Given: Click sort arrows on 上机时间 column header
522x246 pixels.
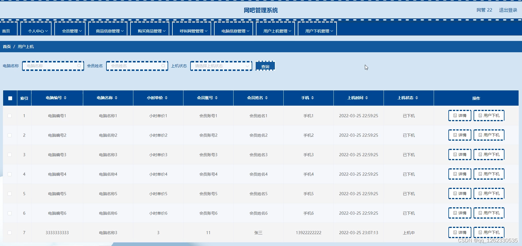Looking at the screenshot, I should (x=367, y=98).
